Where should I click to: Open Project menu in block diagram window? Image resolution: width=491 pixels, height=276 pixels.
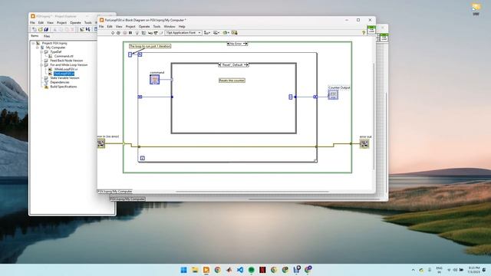[130, 27]
